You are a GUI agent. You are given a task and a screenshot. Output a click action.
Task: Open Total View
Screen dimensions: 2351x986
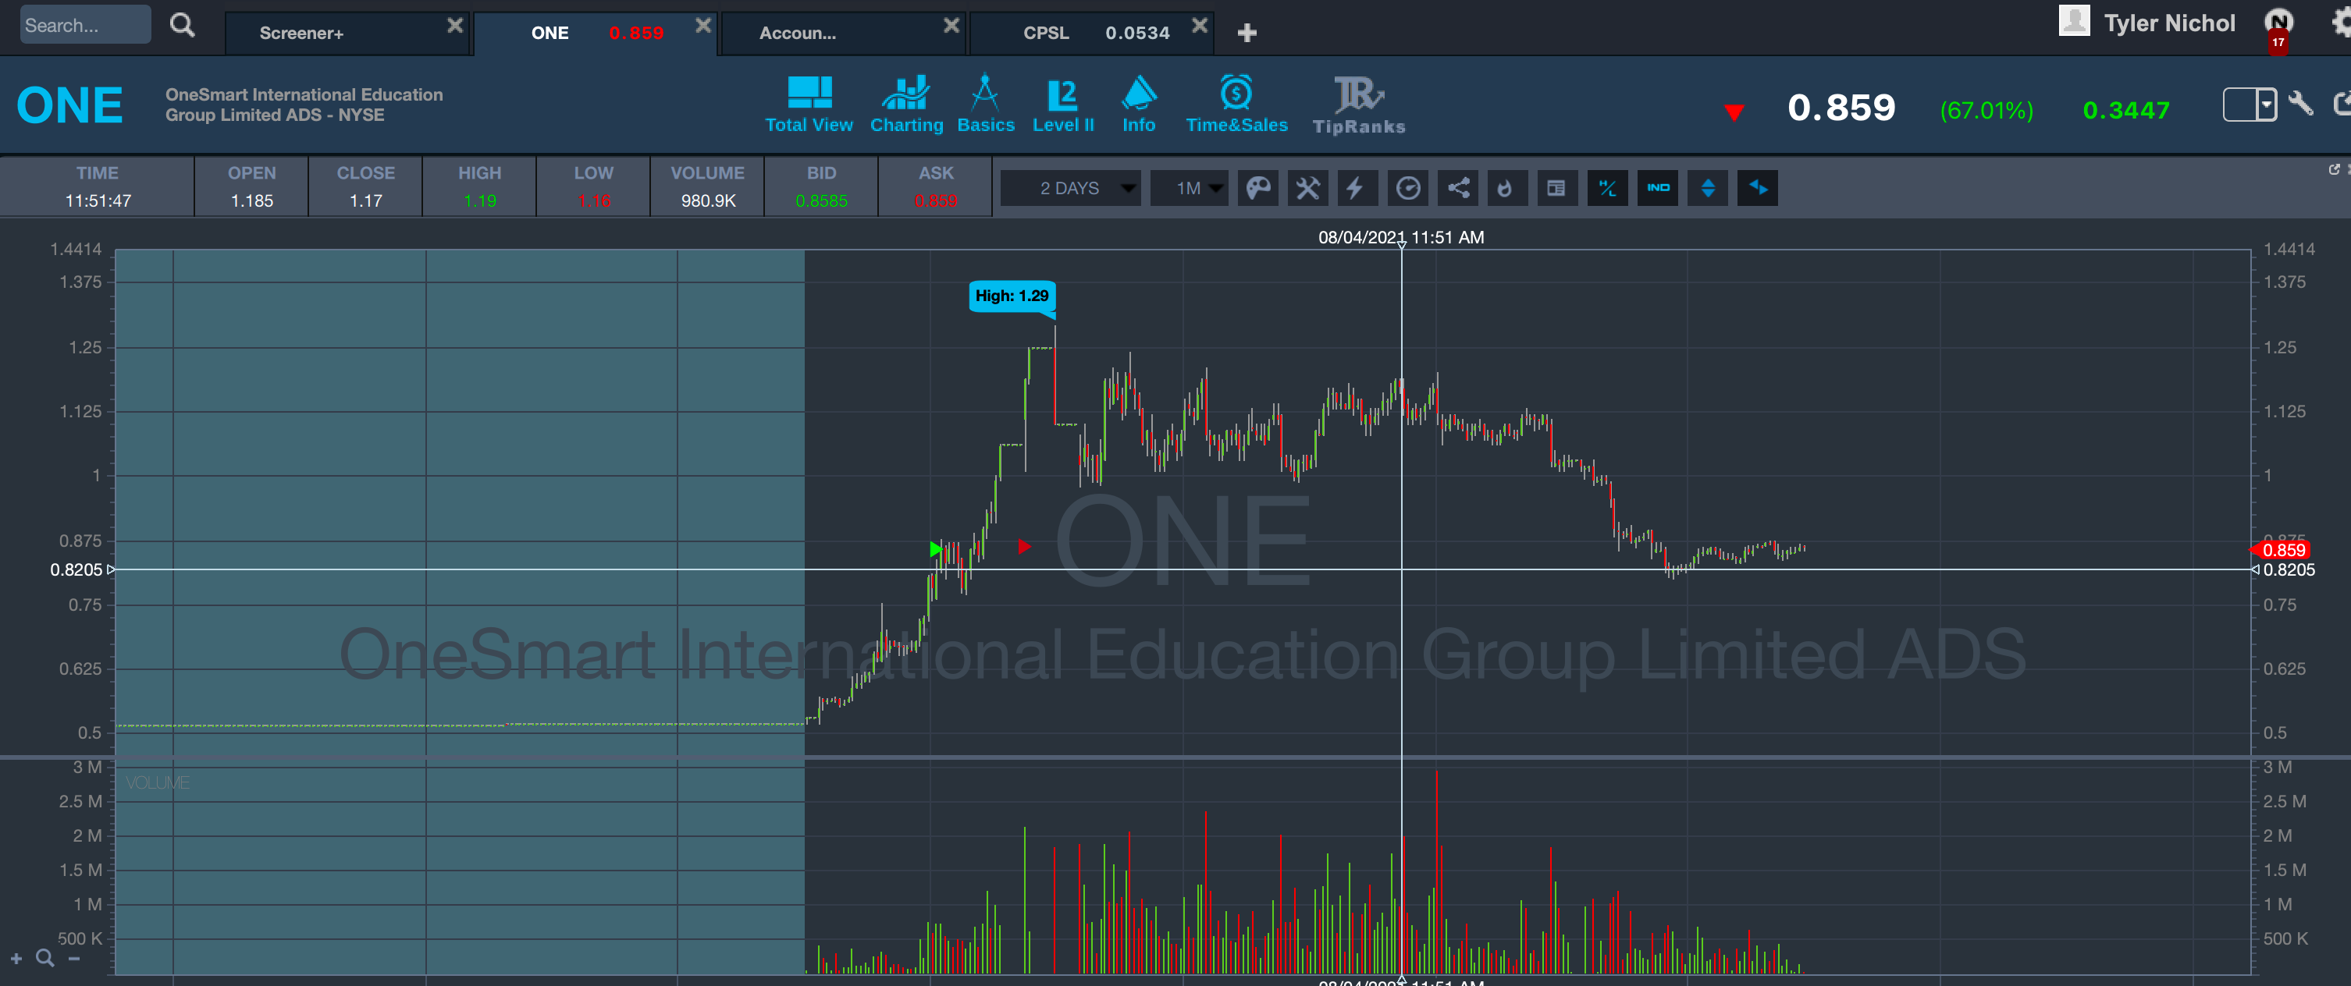(x=809, y=106)
